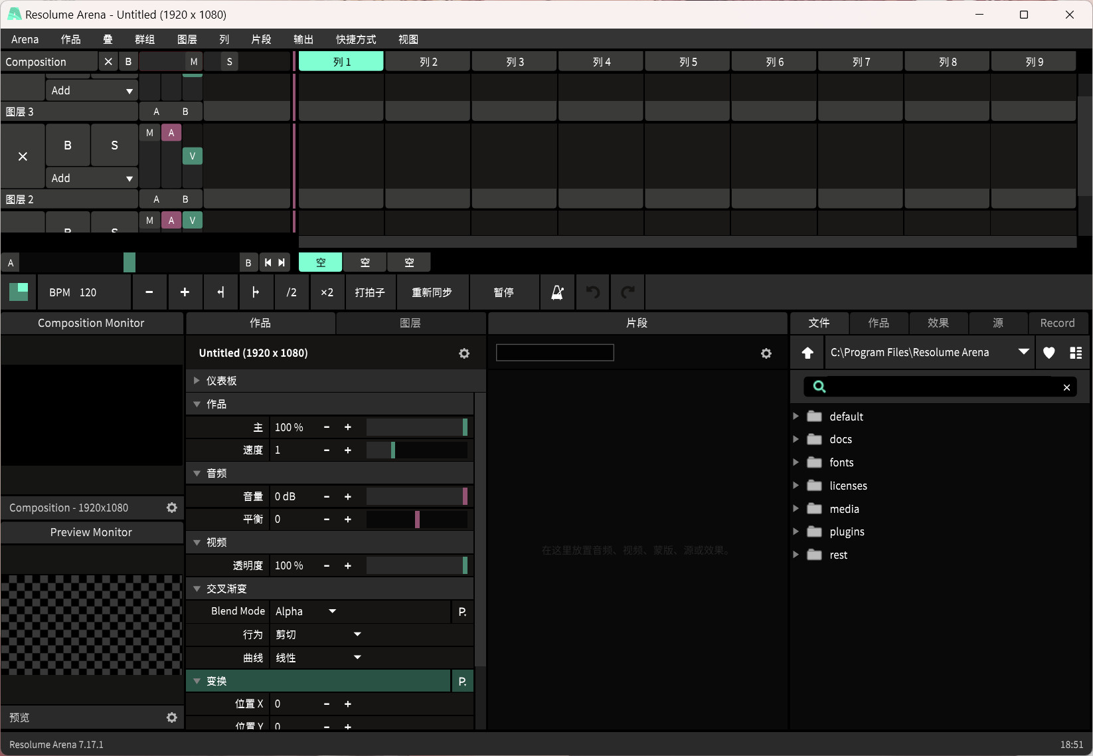1093x756 pixels.
Task: Click the 打拍子 tap button
Action: (370, 292)
